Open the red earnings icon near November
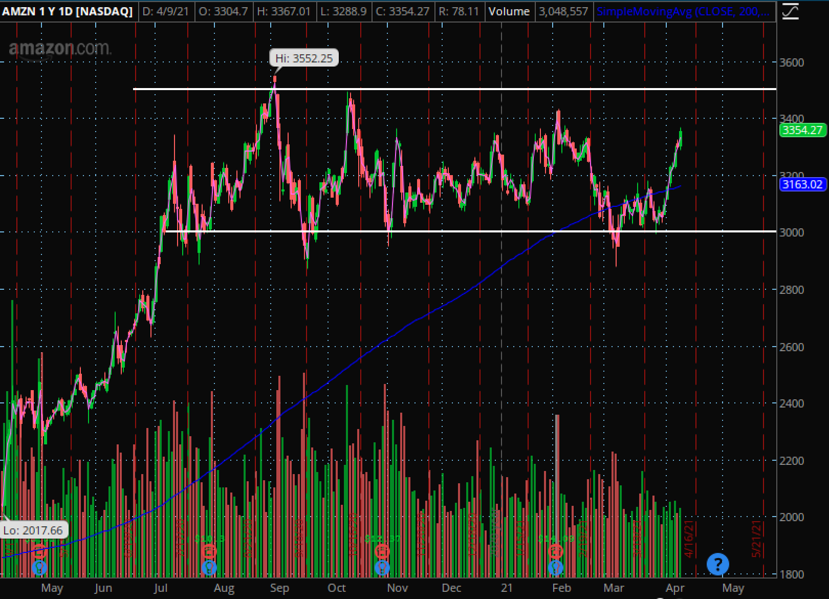 pyautogui.click(x=382, y=552)
